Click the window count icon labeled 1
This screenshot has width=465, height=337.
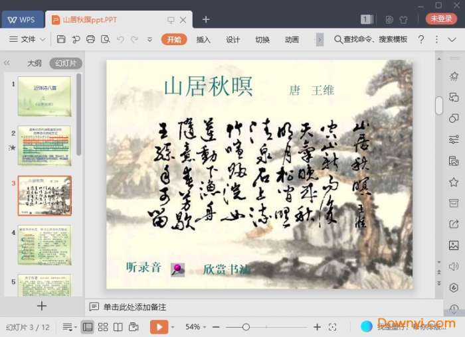[367, 19]
